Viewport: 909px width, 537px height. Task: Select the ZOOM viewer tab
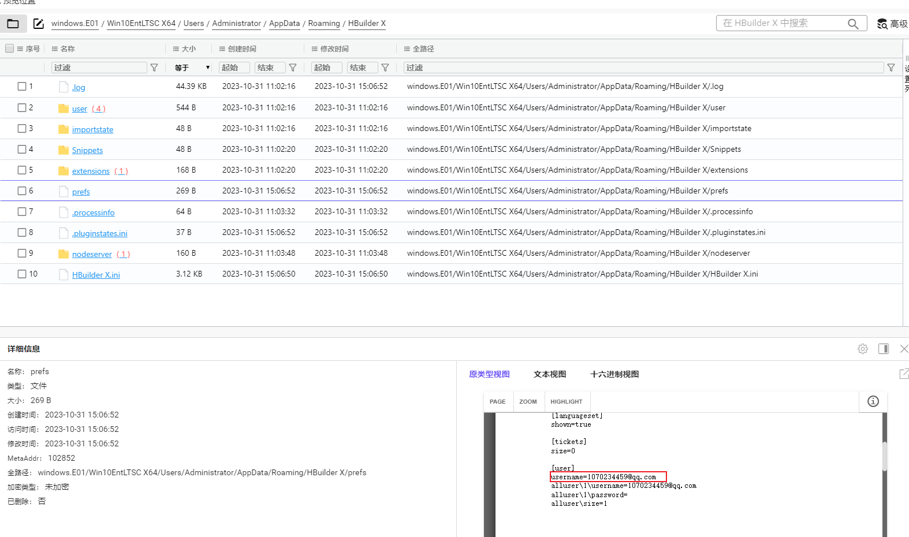tap(528, 402)
